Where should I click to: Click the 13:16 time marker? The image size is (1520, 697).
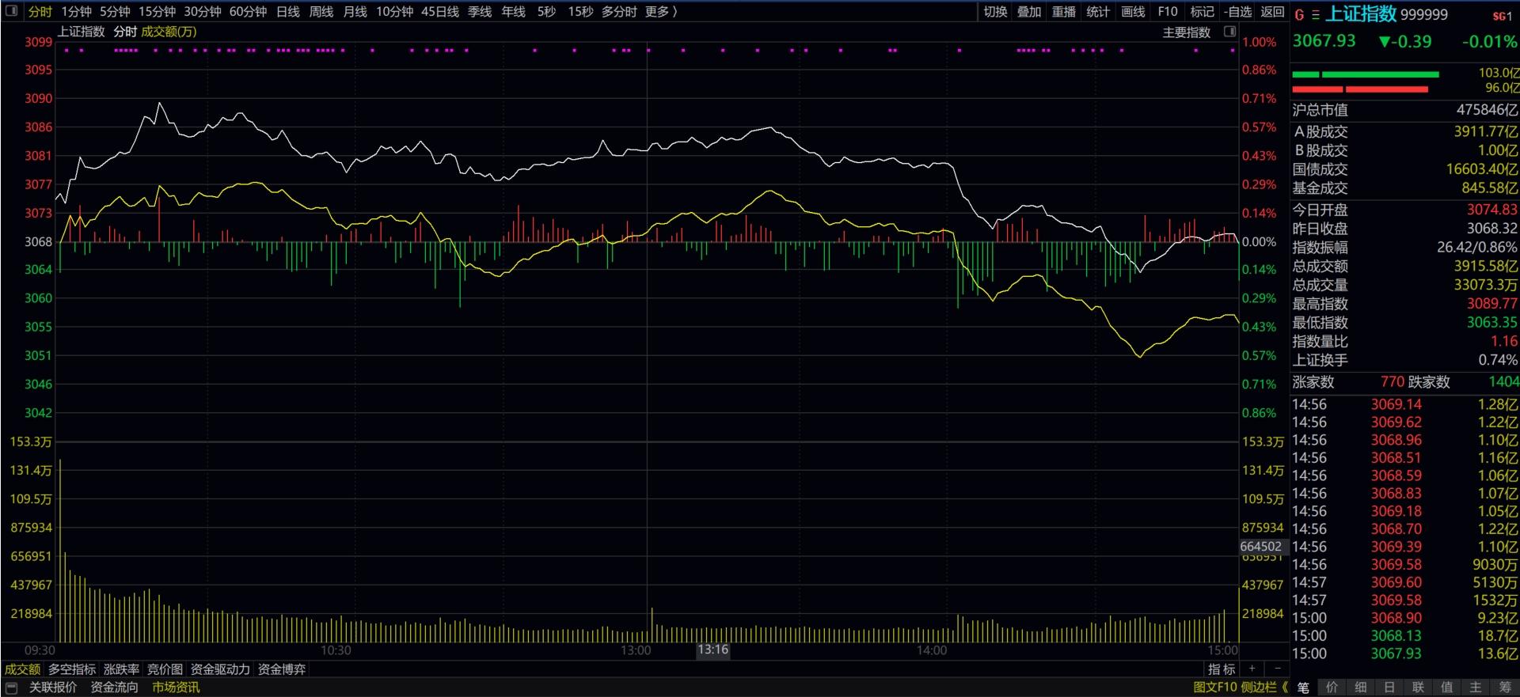pyautogui.click(x=712, y=650)
